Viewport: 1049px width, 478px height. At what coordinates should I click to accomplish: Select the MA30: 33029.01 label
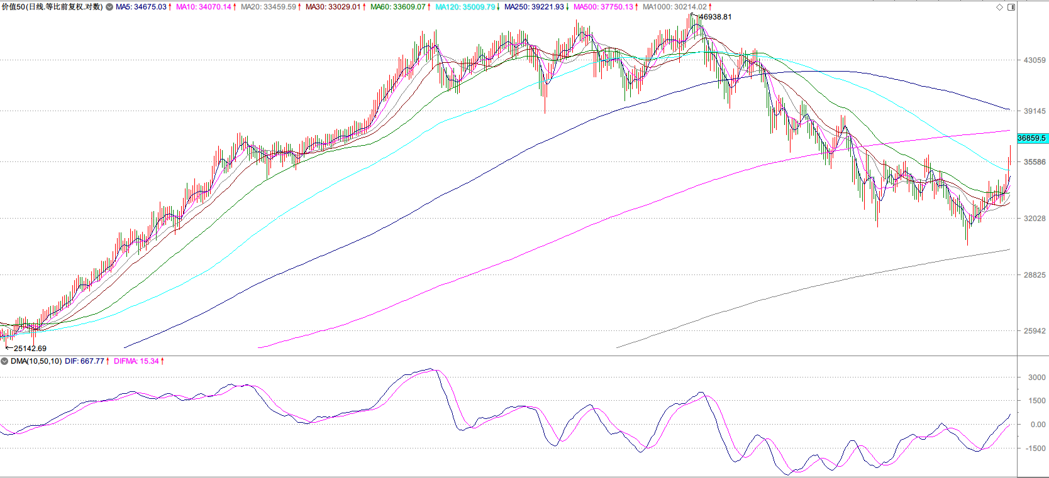click(x=333, y=7)
